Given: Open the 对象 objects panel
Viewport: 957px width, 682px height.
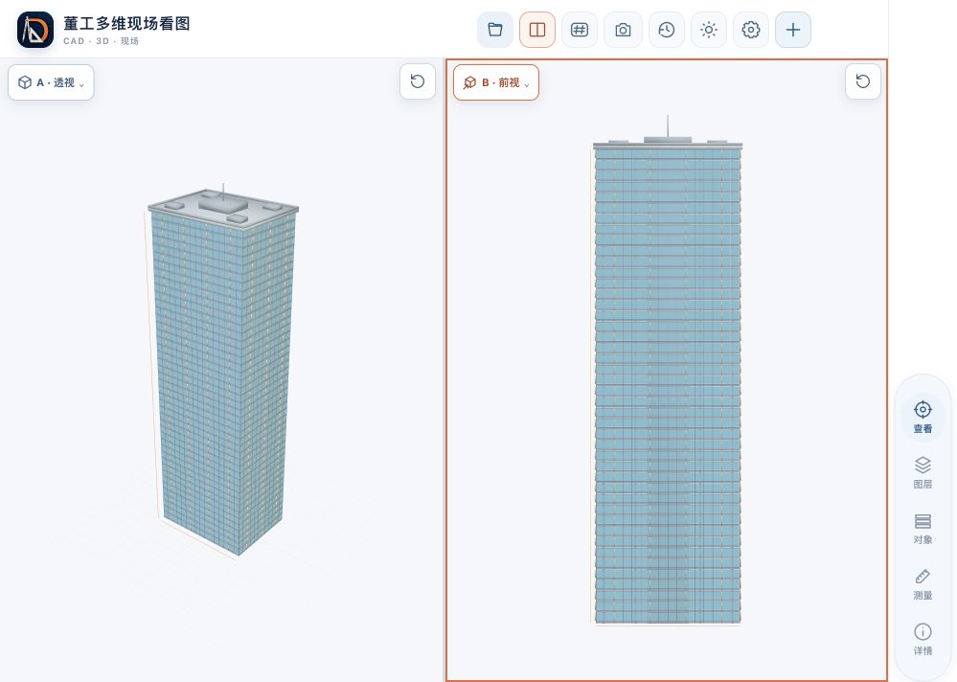Looking at the screenshot, I should point(923,529).
